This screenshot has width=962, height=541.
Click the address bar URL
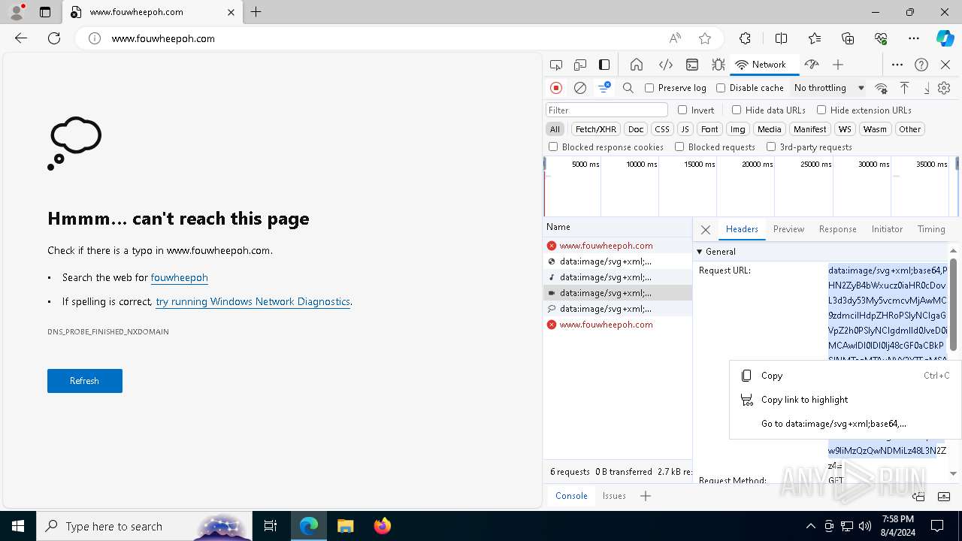pos(163,38)
